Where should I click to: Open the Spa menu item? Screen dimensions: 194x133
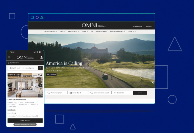point(92,32)
